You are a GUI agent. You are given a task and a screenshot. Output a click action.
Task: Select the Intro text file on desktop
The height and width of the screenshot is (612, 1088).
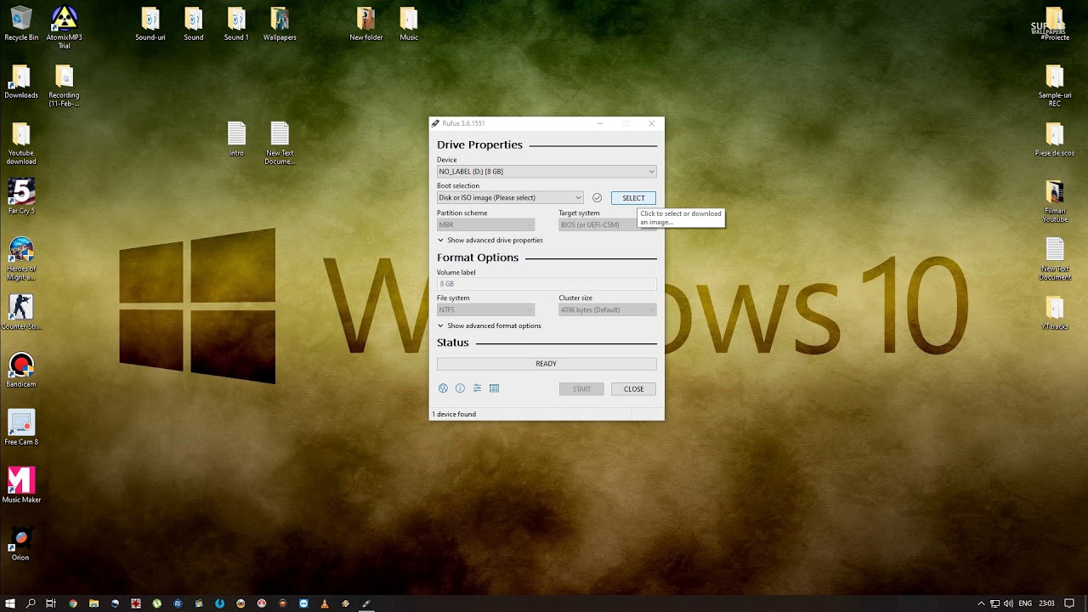click(236, 139)
